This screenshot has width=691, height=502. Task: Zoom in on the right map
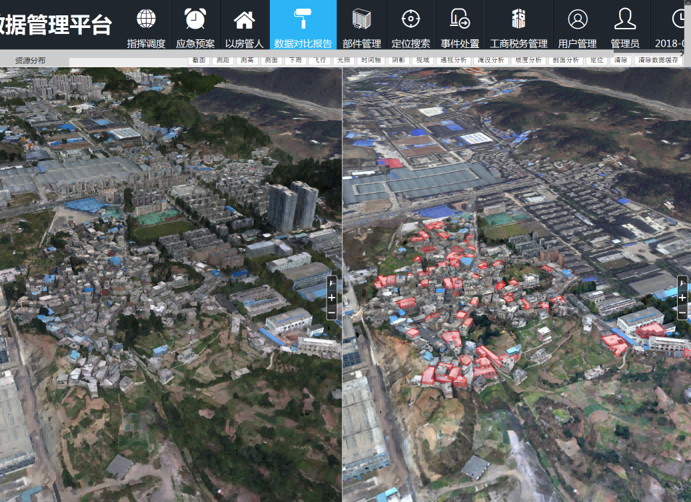[x=682, y=298]
